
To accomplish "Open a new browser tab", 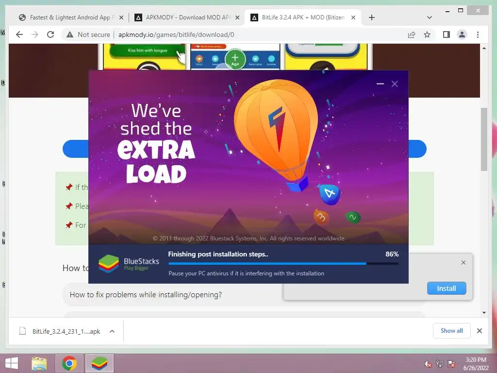I will (372, 17).
